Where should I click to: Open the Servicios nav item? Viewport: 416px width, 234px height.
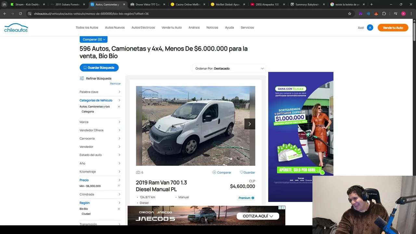tap(247, 28)
